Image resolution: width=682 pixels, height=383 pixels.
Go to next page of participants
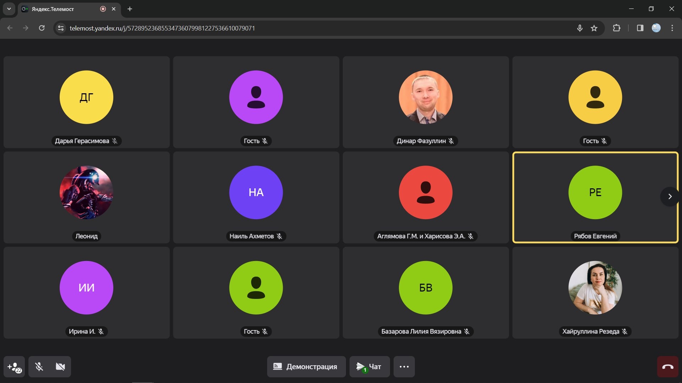point(670,196)
